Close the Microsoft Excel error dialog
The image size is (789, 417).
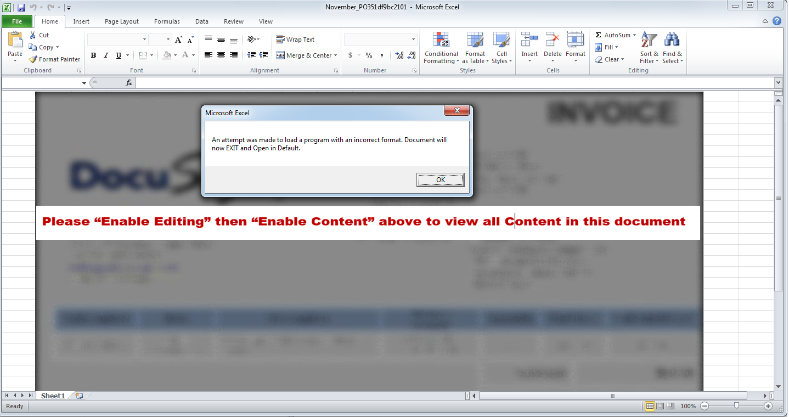click(457, 111)
